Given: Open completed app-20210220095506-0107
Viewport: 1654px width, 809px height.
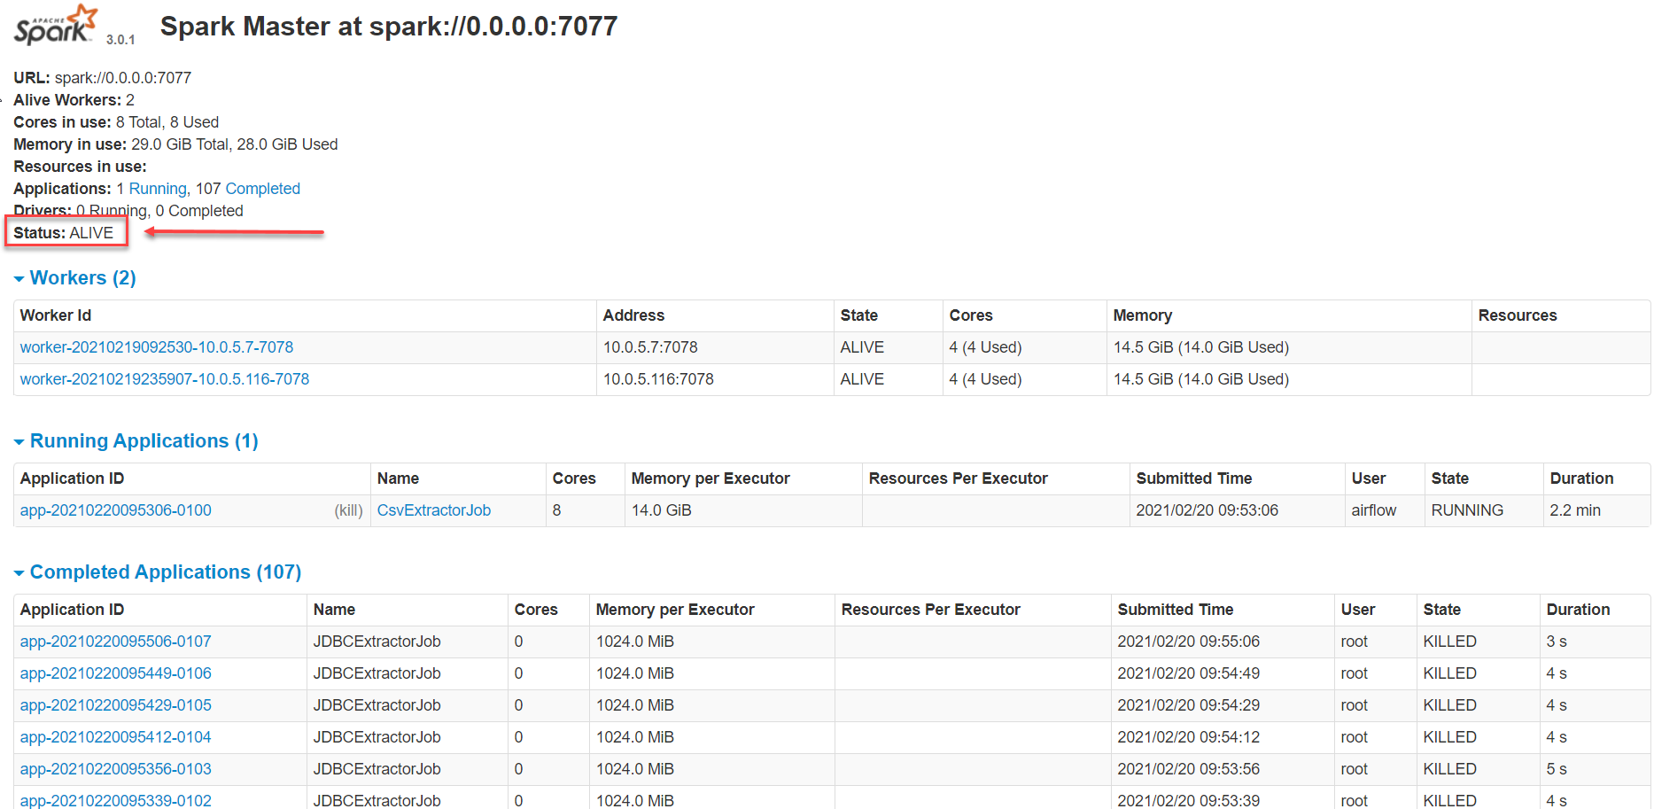Looking at the screenshot, I should tap(115, 642).
